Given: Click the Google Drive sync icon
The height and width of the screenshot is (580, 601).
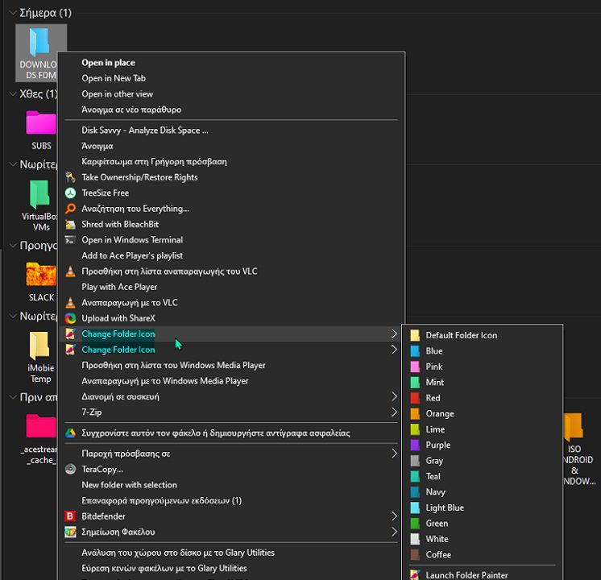Looking at the screenshot, I should pyautogui.click(x=70, y=433).
